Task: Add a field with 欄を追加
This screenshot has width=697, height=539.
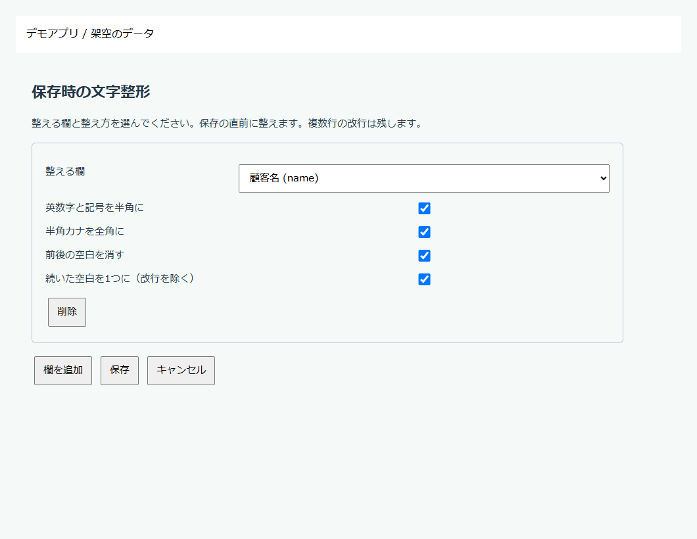Action: (x=63, y=370)
